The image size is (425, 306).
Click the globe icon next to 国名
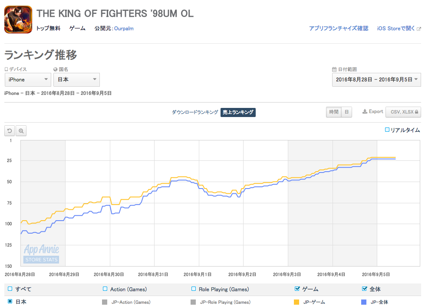pos(56,69)
